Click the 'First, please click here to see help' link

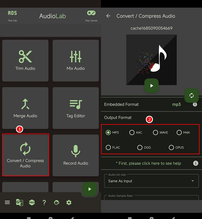tap(149, 163)
